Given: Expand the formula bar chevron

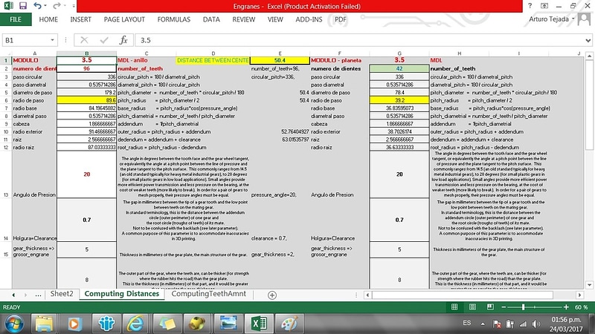Looking at the screenshot, I should click(588, 40).
